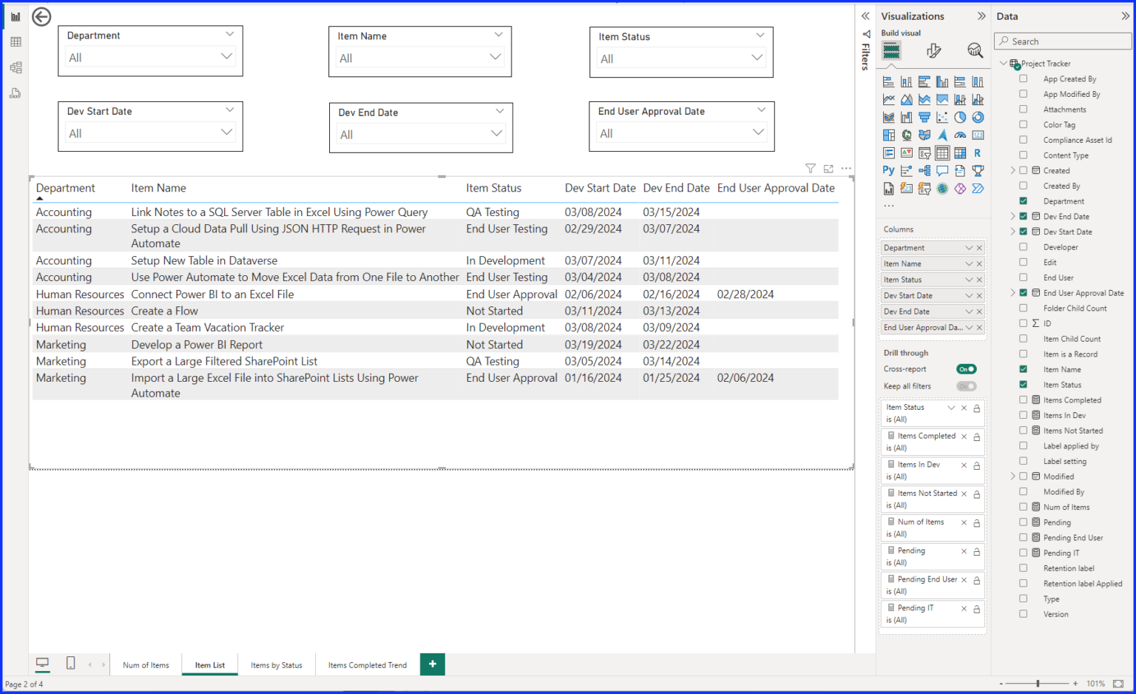Image resolution: width=1136 pixels, height=694 pixels.
Task: Toggle Keep all filters switch off
Action: (x=967, y=385)
